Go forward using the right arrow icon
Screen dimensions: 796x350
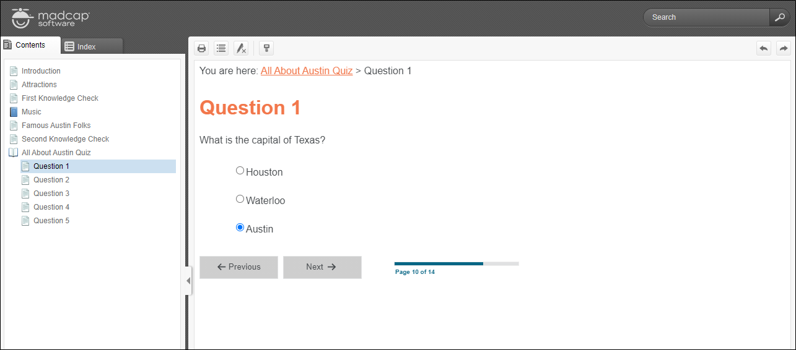click(x=784, y=48)
